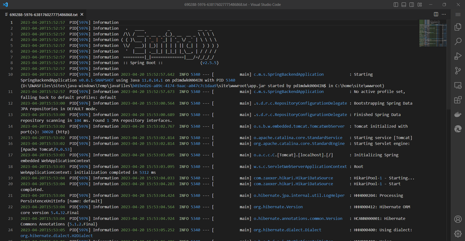Image resolution: width=465 pixels, height=241 pixels.
Task: Open the Microsoft Edge Tools view
Action: [x=458, y=129]
